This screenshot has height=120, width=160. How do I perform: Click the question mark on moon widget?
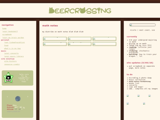point(28,97)
